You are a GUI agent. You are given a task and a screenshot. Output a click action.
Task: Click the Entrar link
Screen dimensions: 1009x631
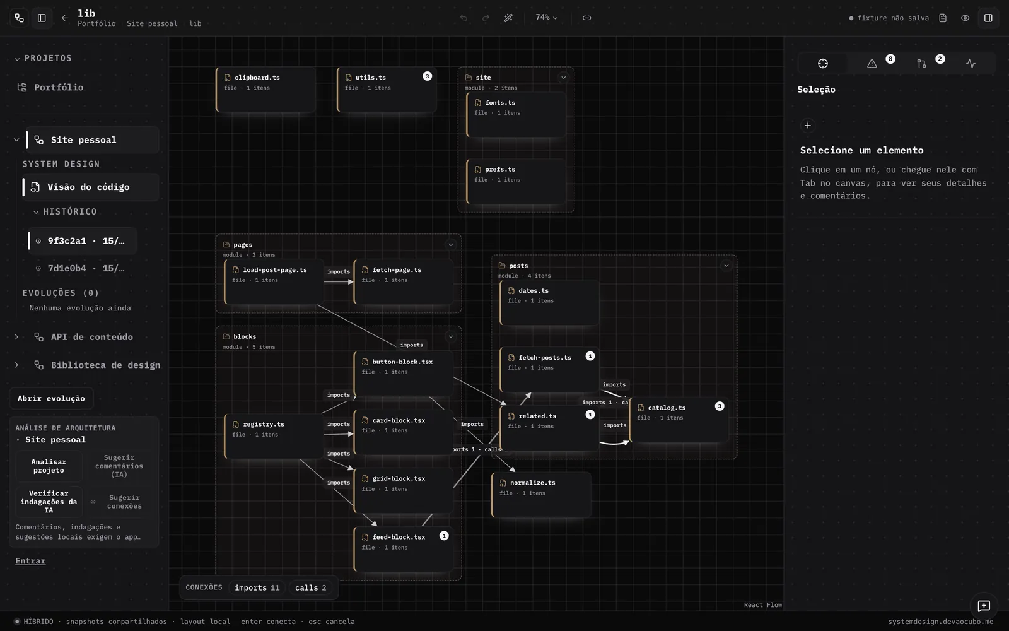pos(30,561)
